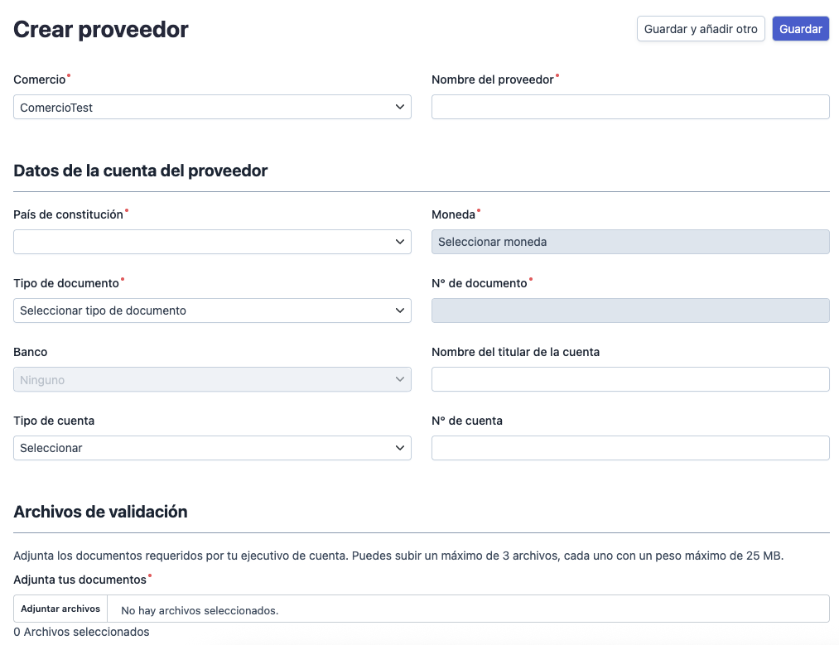The height and width of the screenshot is (645, 839).
Task: Select the Datos de la cuenta heading
Action: click(x=139, y=170)
